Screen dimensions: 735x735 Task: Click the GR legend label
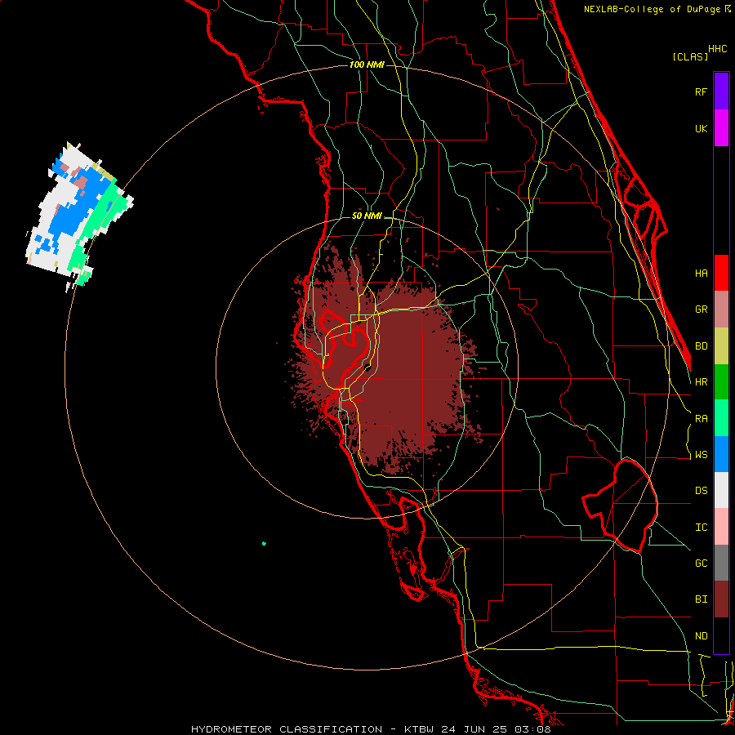[x=701, y=310]
